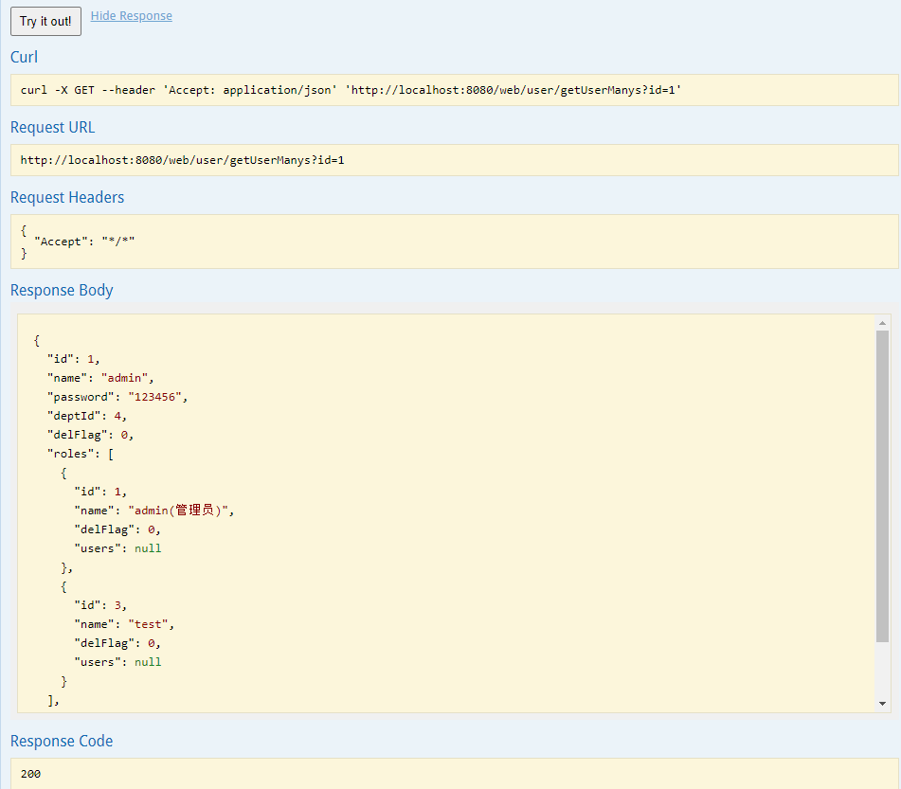Click the Response Code heading
The width and height of the screenshot is (901, 789).
(62, 741)
